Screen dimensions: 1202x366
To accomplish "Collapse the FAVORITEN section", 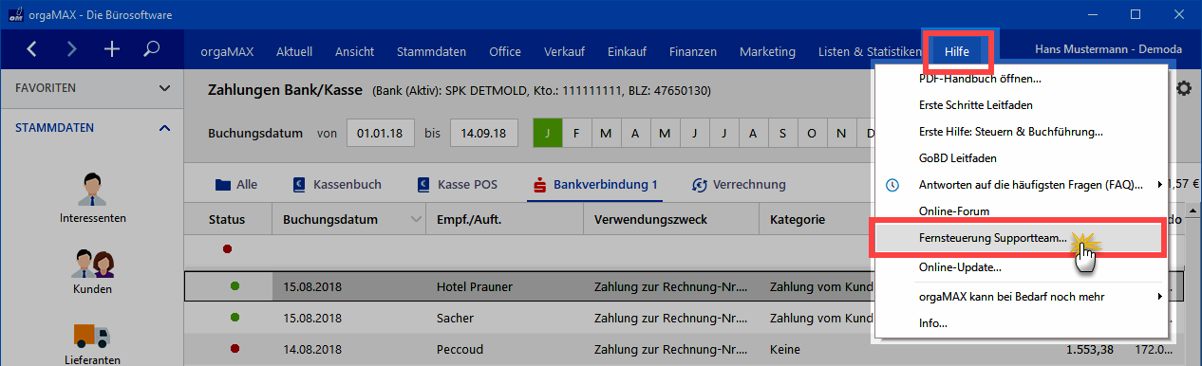I will (164, 87).
